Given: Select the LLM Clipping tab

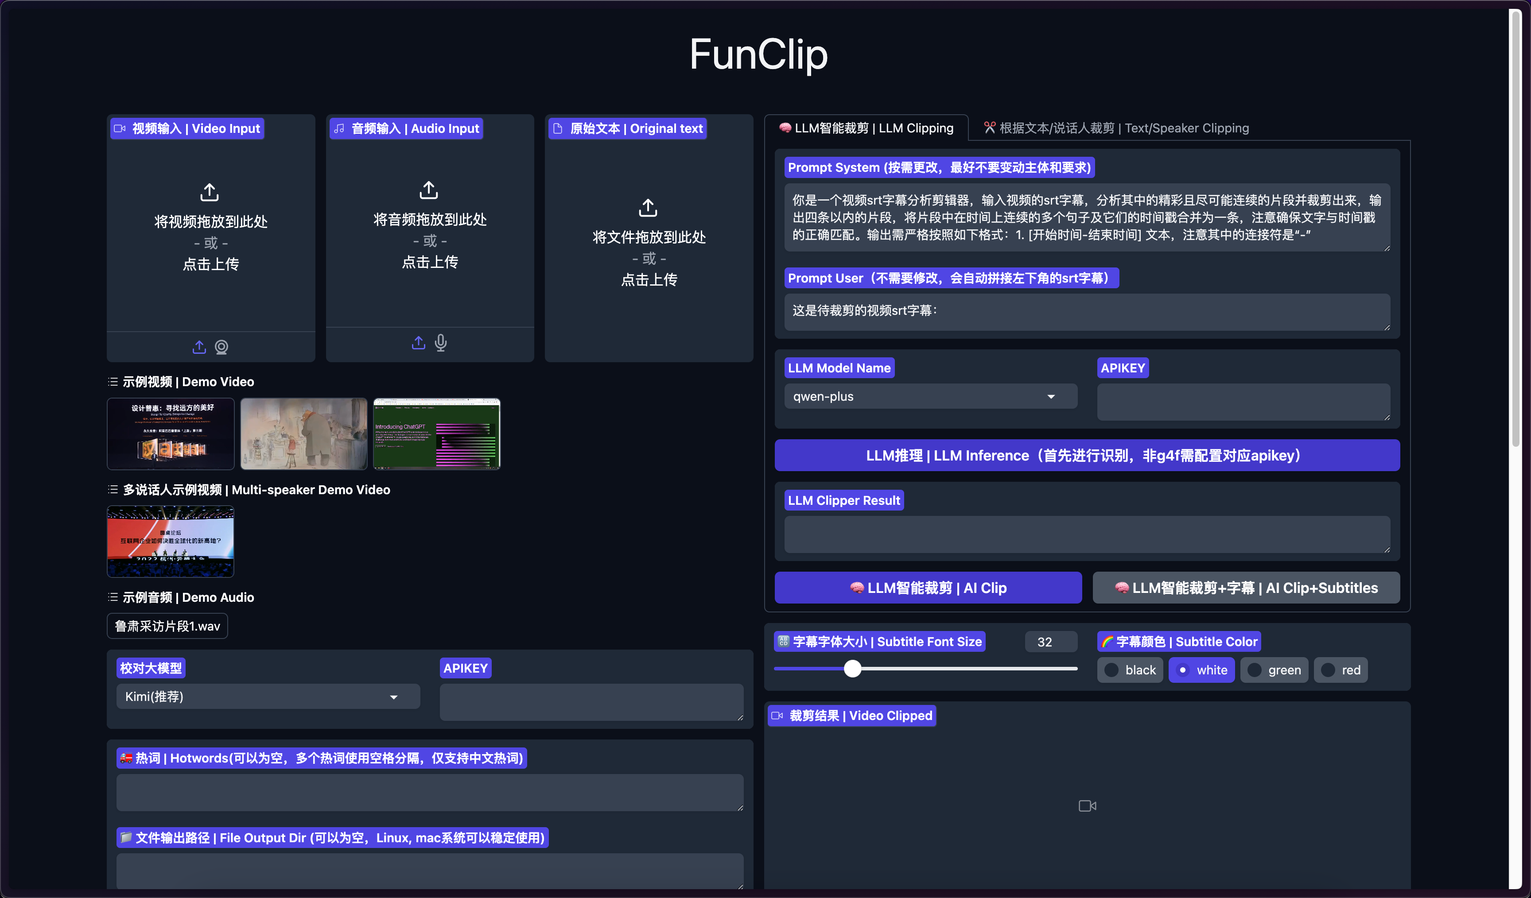Looking at the screenshot, I should tap(866, 128).
